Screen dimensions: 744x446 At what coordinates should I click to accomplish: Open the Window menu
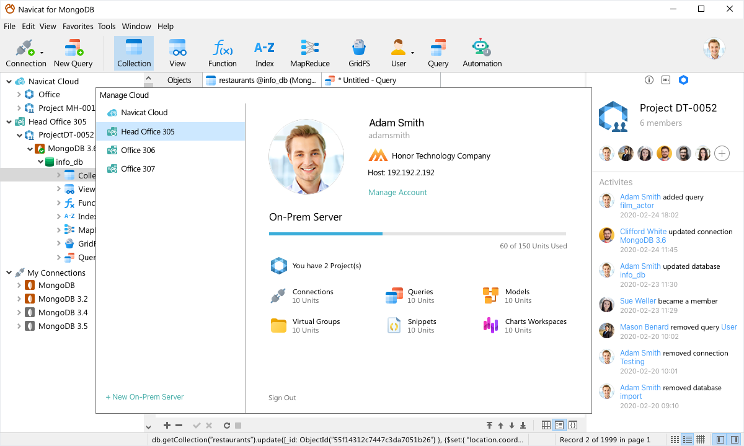pyautogui.click(x=136, y=27)
